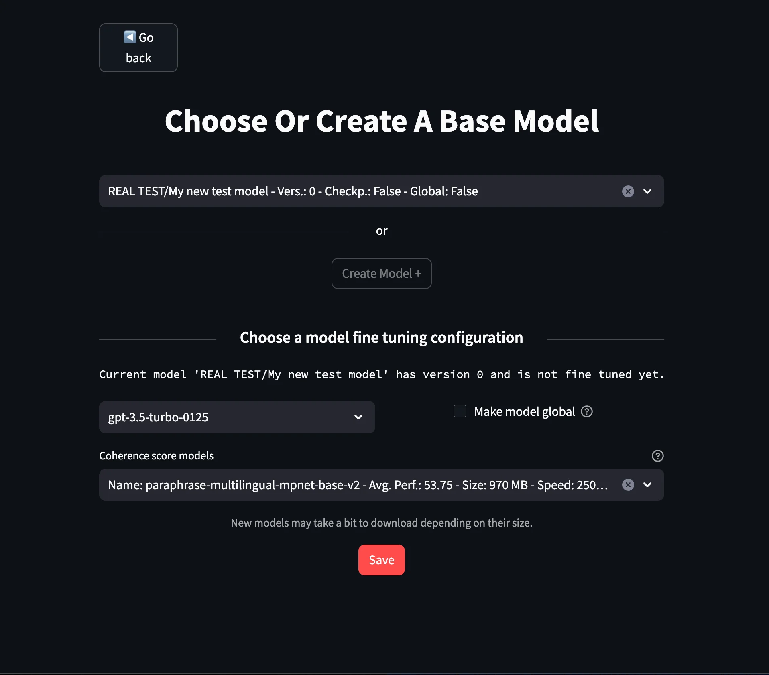This screenshot has width=769, height=675.
Task: Open the fine-tuning model dropdown showing gpt-3.5-turbo-0125
Action: (x=237, y=417)
